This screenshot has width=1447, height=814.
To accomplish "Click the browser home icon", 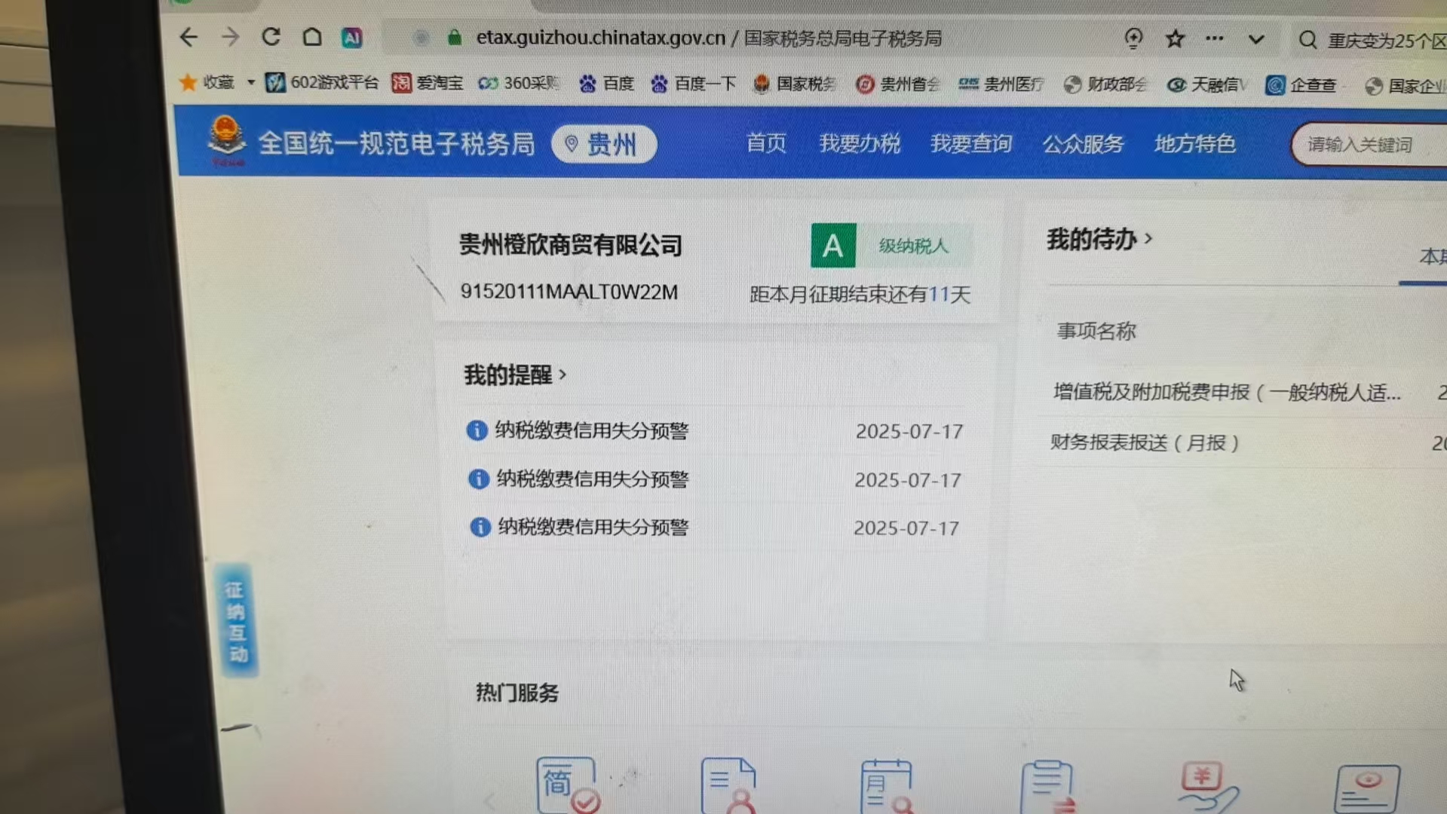I will pyautogui.click(x=312, y=37).
